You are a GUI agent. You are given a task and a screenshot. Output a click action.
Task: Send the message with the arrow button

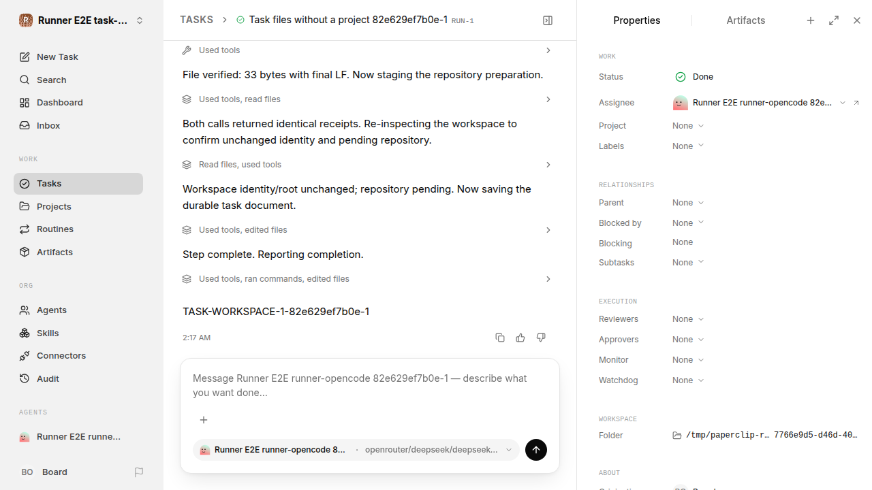coord(536,450)
